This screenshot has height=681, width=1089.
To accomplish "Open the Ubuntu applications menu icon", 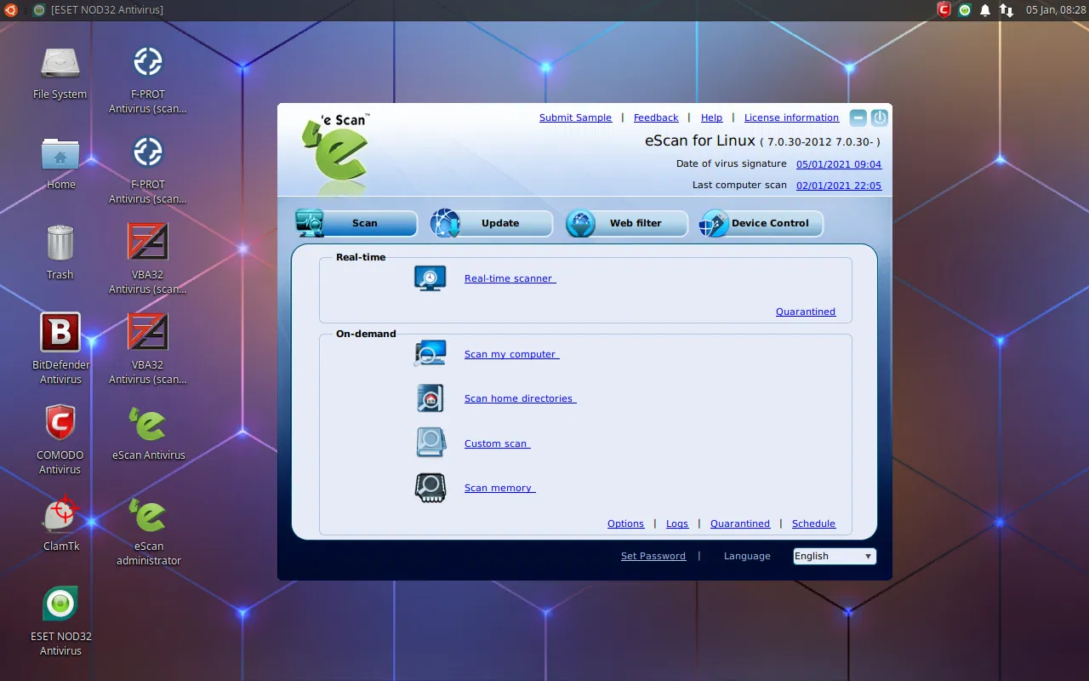I will (x=11, y=10).
